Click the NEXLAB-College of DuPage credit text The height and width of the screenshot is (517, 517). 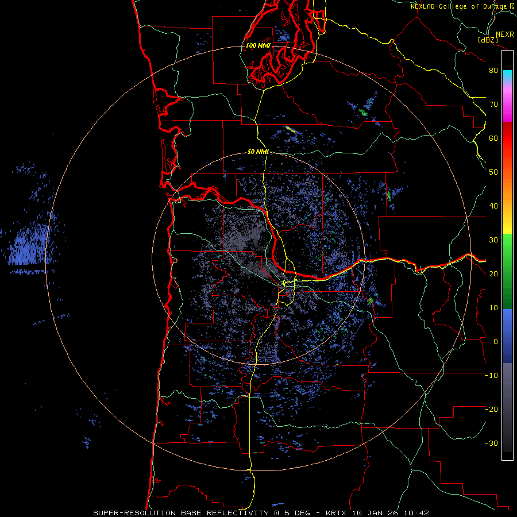pos(460,6)
